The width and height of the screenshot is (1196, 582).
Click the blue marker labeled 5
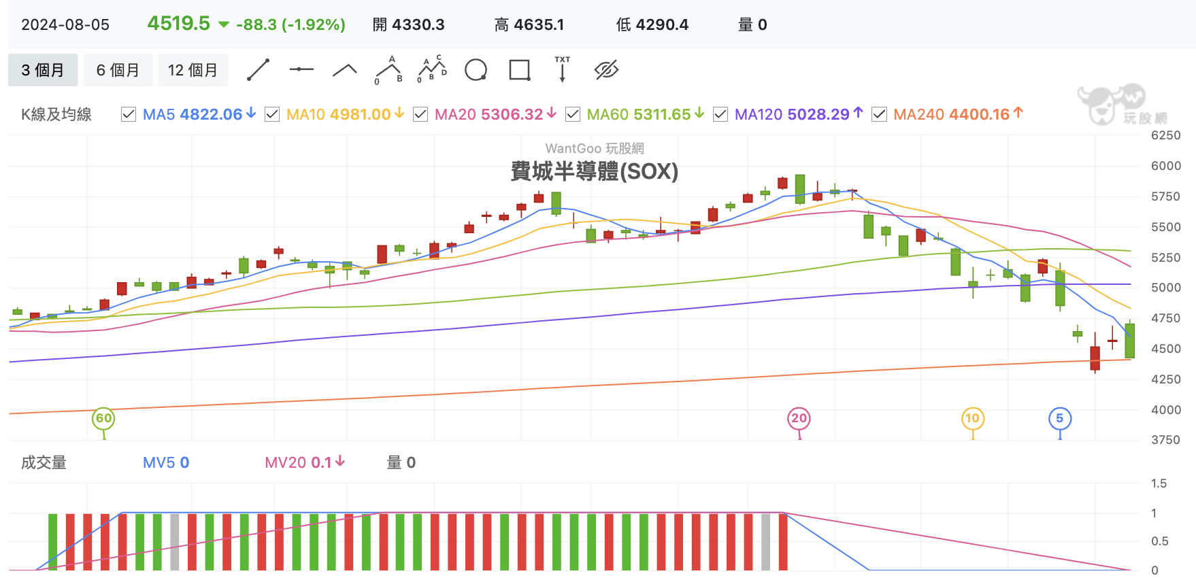(x=1060, y=419)
